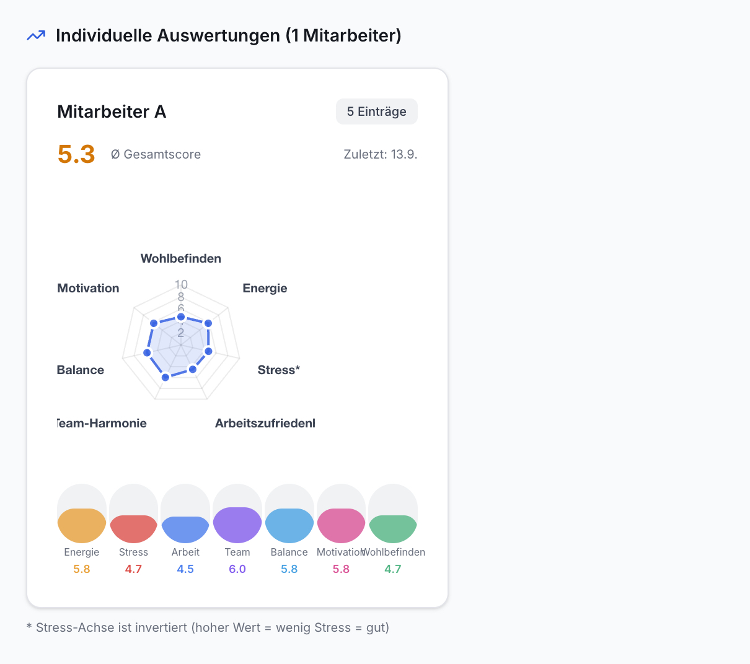Click the light blue Balance gauge
Image resolution: width=750 pixels, height=664 pixels.
pyautogui.click(x=289, y=513)
